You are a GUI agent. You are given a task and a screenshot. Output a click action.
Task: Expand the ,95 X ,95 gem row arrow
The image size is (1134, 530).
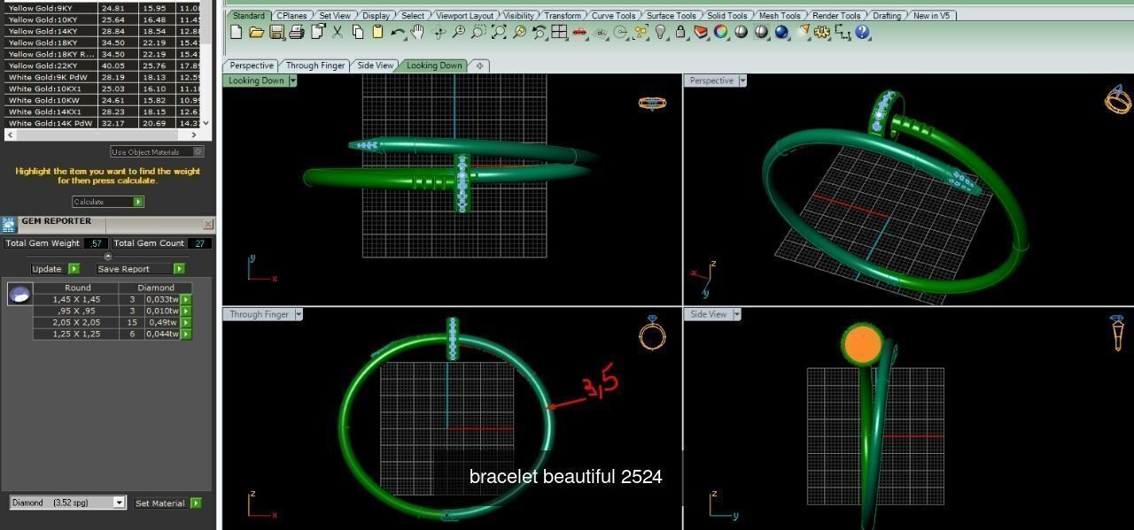click(186, 311)
